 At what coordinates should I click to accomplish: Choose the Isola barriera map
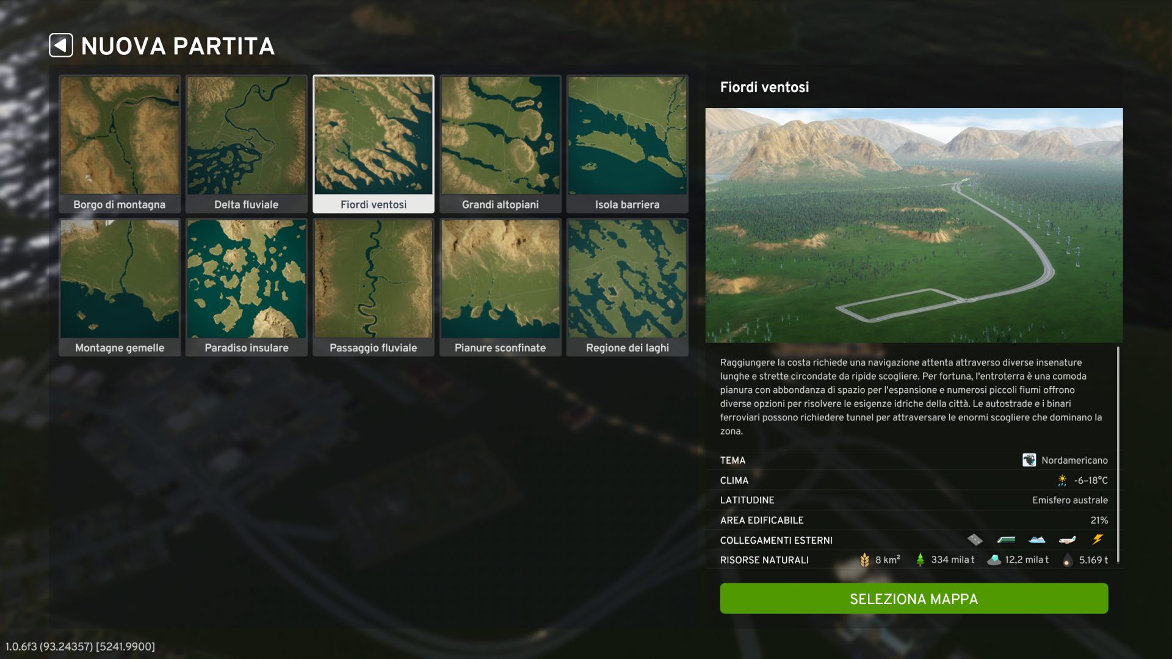pos(628,144)
